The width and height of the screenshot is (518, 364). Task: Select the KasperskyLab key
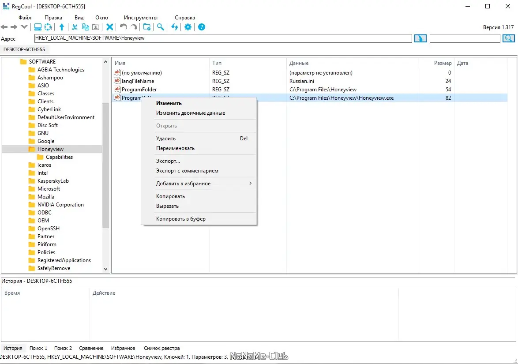pos(53,181)
